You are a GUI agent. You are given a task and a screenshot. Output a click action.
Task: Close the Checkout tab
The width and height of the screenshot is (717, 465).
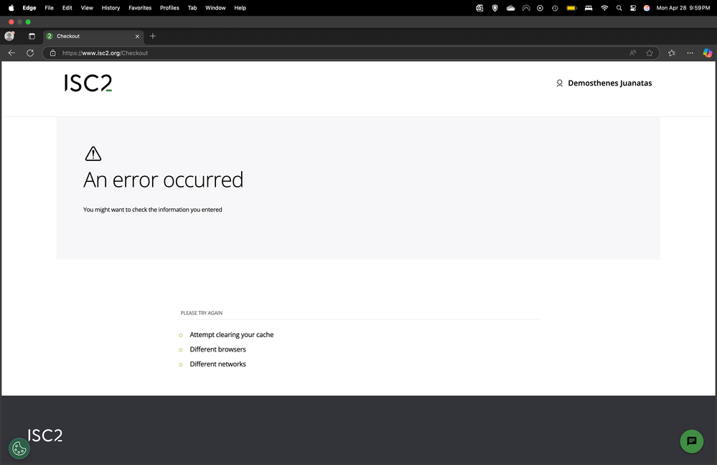pos(137,36)
